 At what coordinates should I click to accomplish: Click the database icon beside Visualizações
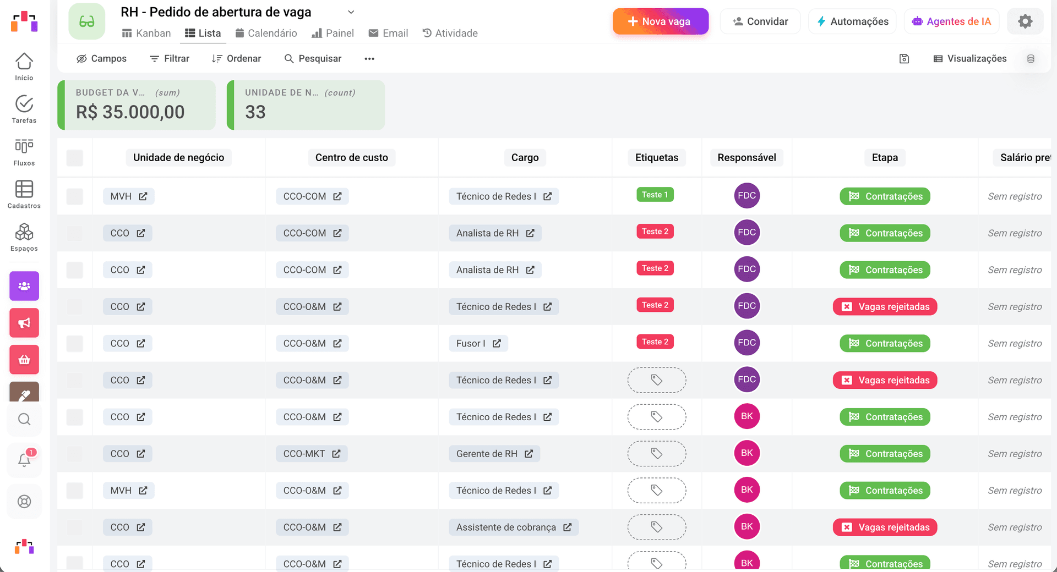point(1031,59)
